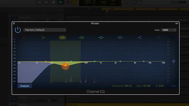Enable the red high-pass filter band

(24, 37)
